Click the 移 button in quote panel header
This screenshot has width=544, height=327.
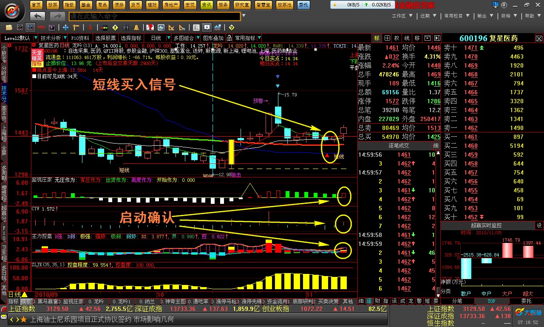pos(417,38)
